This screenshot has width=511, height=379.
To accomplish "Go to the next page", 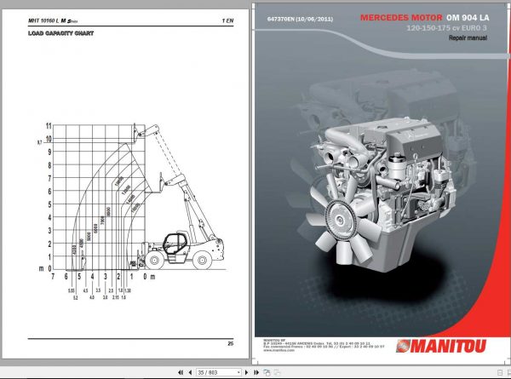I will click(x=246, y=372).
